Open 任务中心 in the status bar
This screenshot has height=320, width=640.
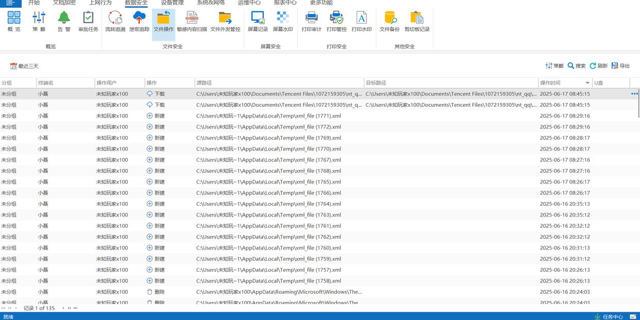click(x=609, y=316)
